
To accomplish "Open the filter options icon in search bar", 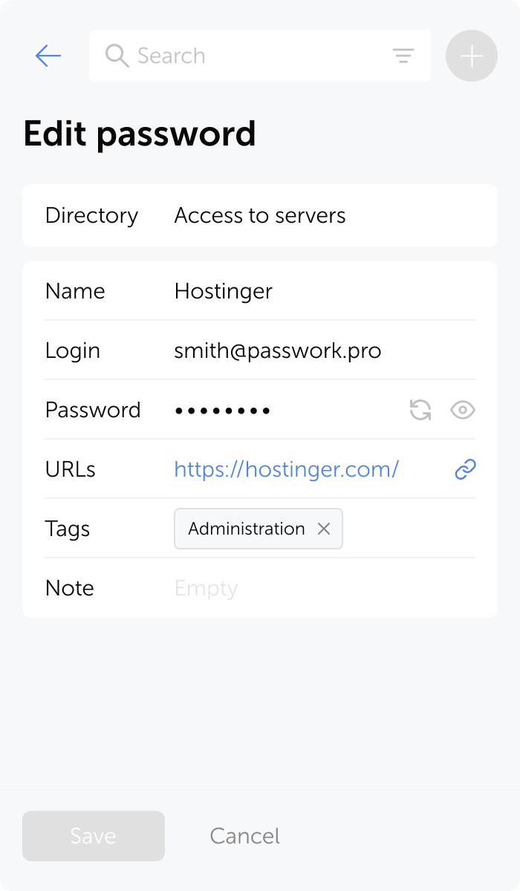I will (403, 56).
